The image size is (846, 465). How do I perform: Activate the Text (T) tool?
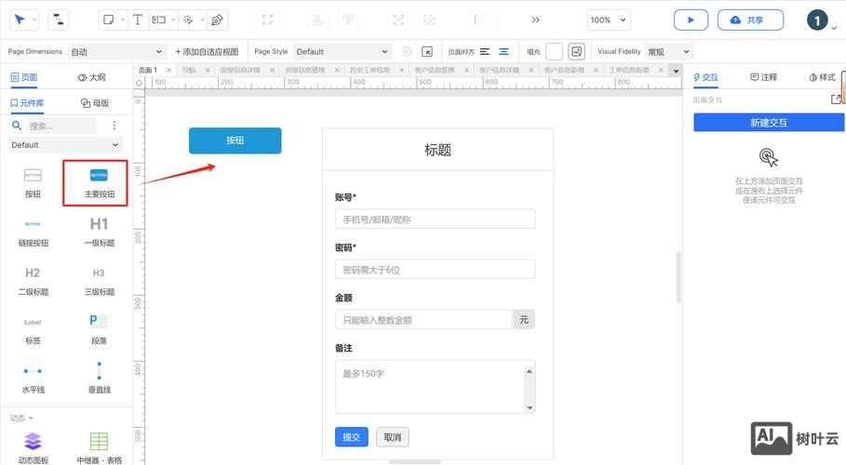pyautogui.click(x=138, y=20)
